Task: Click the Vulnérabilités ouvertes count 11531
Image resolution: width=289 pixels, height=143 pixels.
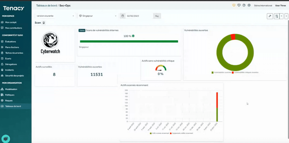Action: click(x=97, y=74)
